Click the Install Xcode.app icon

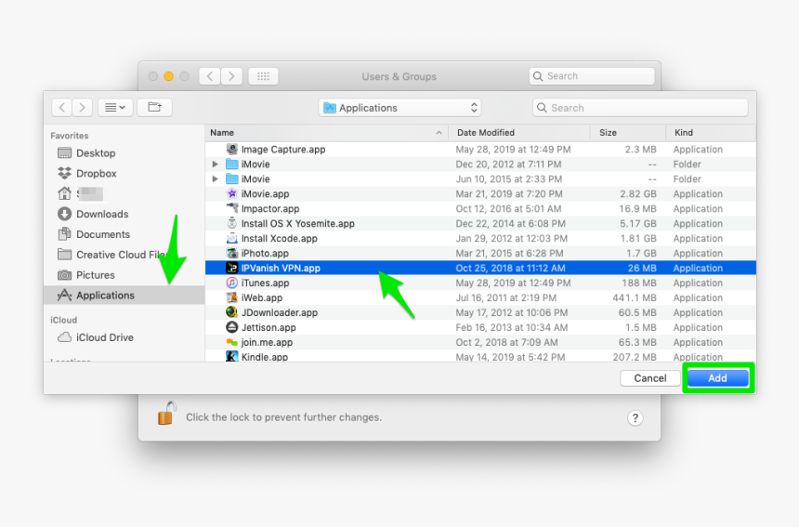tap(232, 238)
